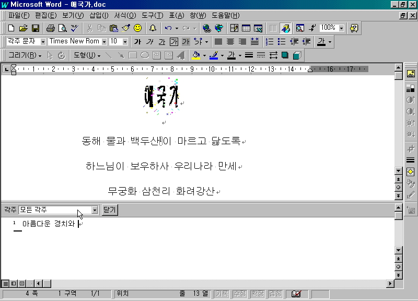Save document with floppy disk icon

36,28
